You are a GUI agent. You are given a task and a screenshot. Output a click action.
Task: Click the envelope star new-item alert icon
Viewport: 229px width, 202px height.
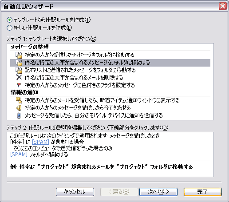click(19, 100)
